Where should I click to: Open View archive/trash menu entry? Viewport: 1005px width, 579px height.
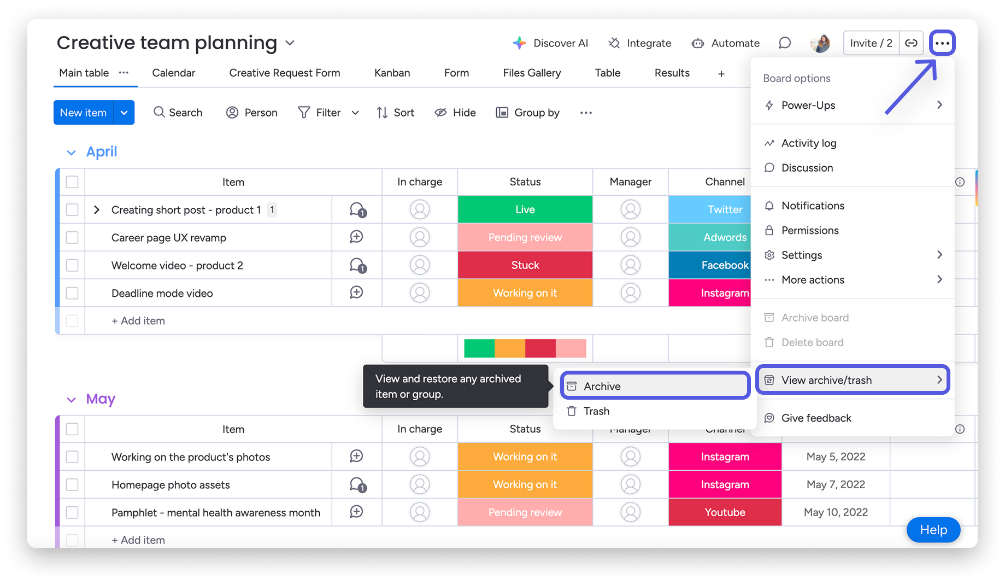pyautogui.click(x=853, y=380)
